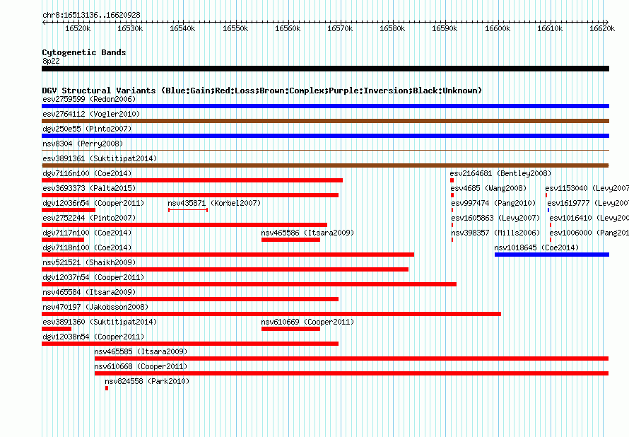Click the brown esv2764112 complex bar
The image size is (629, 437).
pyautogui.click(x=325, y=121)
